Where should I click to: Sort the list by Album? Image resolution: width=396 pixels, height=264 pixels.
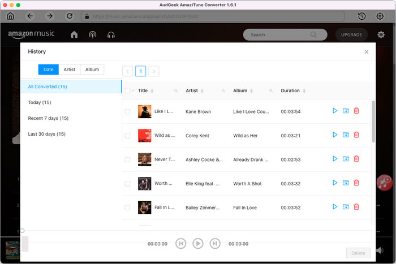251,90
